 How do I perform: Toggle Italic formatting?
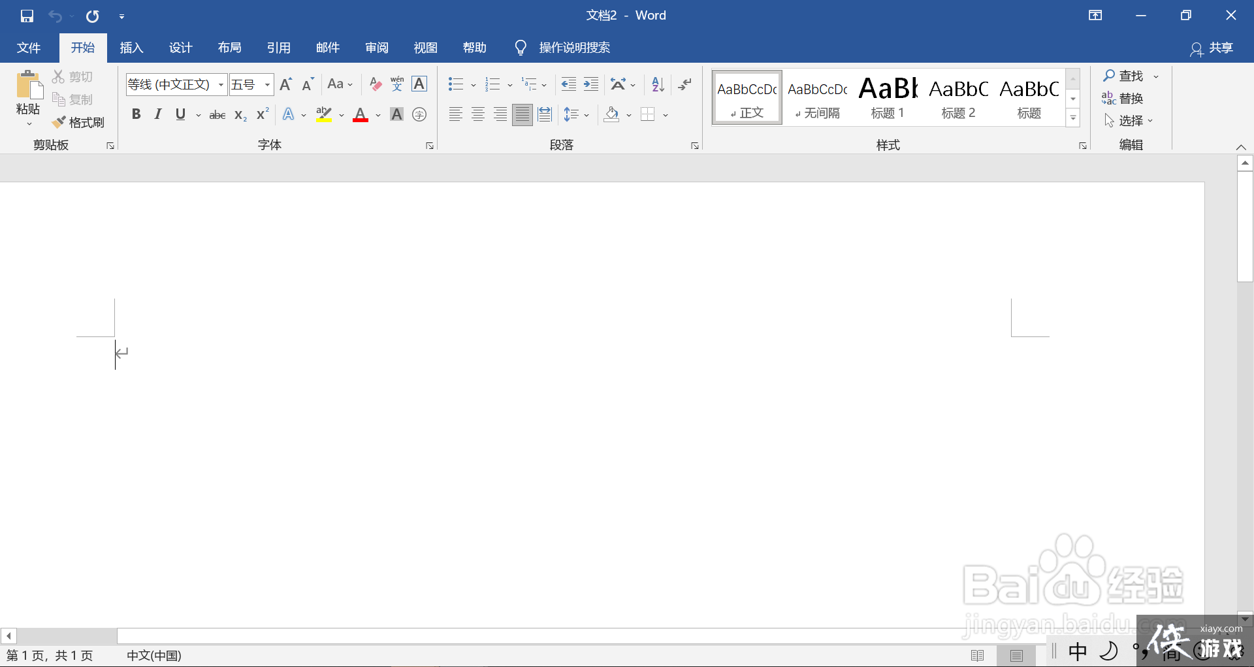[158, 115]
